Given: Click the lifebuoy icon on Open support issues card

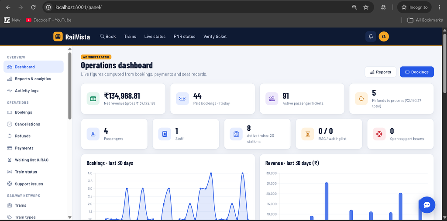Looking at the screenshot, I should tap(379, 134).
